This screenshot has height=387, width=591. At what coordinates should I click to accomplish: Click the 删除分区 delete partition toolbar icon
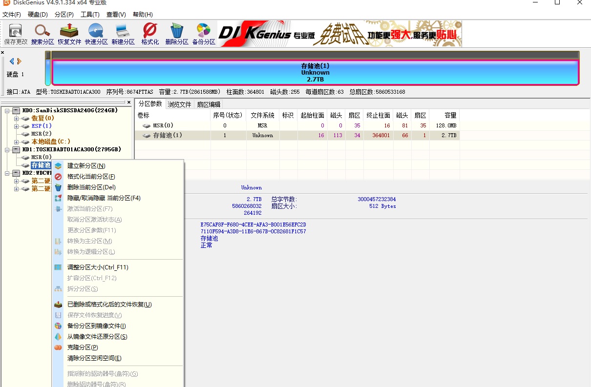point(177,31)
